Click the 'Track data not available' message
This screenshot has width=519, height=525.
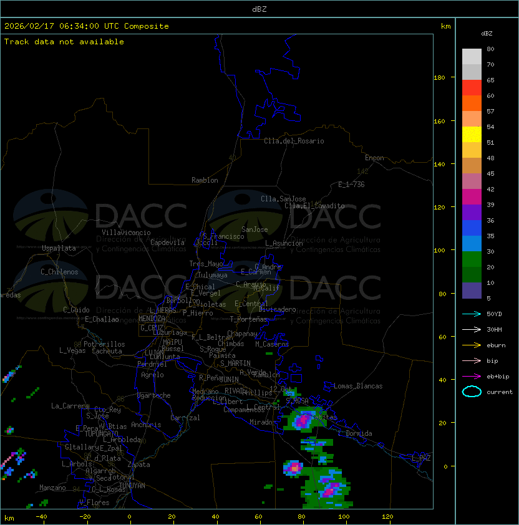pyautogui.click(x=64, y=42)
